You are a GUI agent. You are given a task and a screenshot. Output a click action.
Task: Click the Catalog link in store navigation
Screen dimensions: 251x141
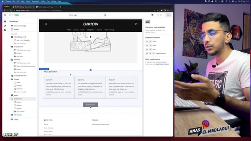click(x=76, y=30)
